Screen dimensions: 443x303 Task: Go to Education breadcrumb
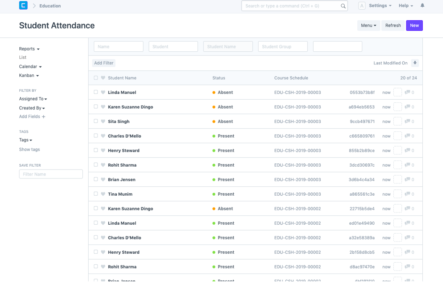50,6
